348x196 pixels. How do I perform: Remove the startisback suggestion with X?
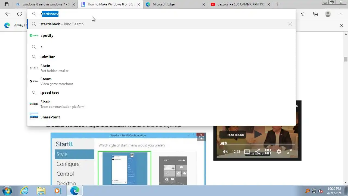[290, 24]
